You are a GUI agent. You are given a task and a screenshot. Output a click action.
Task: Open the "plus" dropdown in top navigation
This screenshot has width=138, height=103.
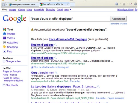pyautogui.click(x=67, y=10)
